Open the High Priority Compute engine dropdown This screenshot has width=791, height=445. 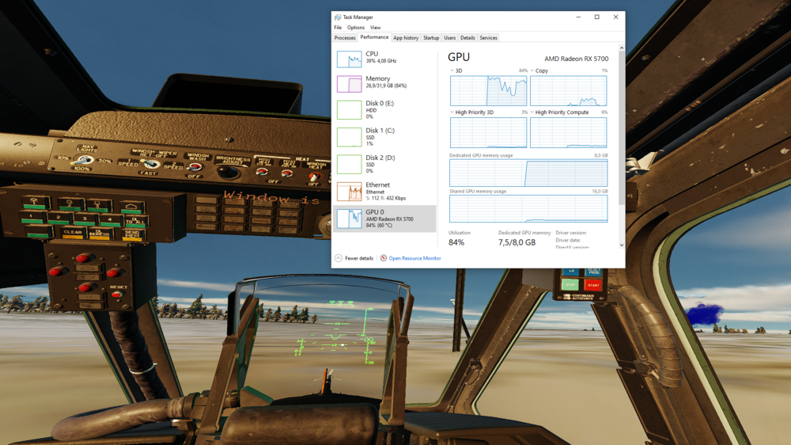point(532,112)
